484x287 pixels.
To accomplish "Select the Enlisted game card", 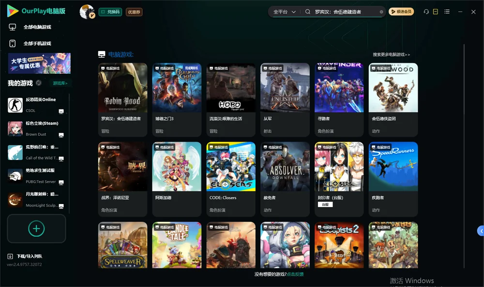I will [285, 99].
